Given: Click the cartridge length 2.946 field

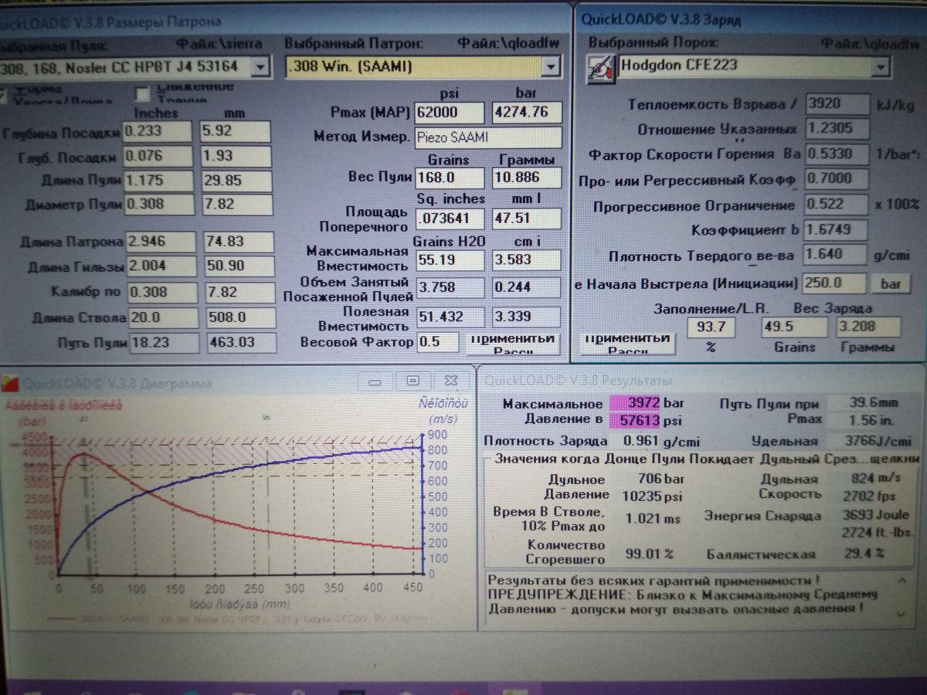Looking at the screenshot, I should [161, 242].
